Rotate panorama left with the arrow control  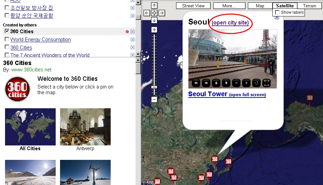click(x=196, y=83)
